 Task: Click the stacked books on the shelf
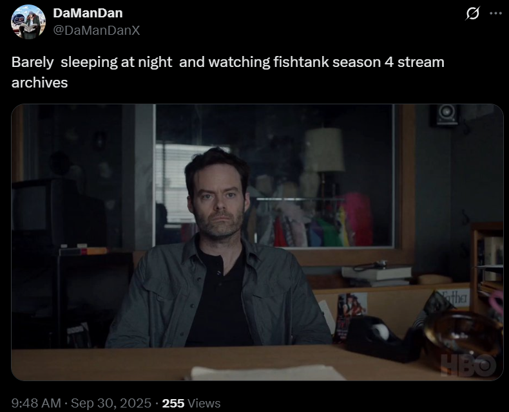coord(376,274)
